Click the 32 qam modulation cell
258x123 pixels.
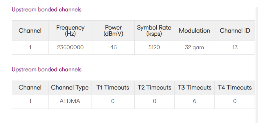pos(194,47)
